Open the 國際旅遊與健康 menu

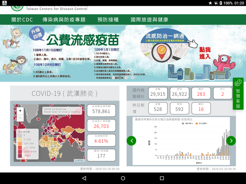[149, 19]
